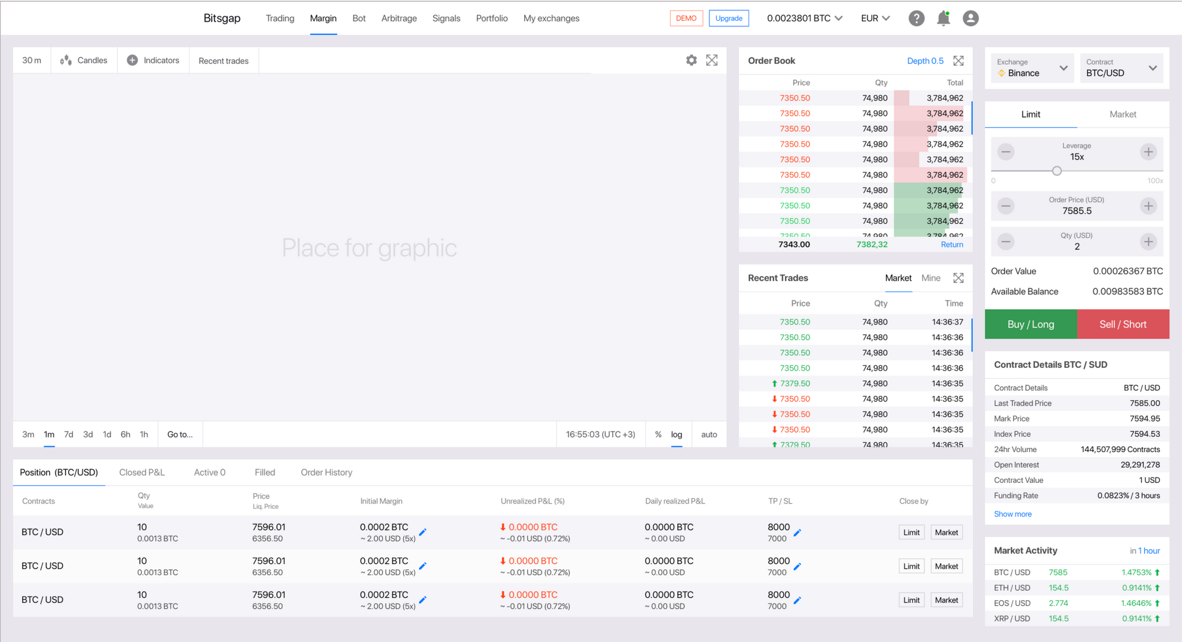
Task: Expand the Recent Trades panel
Action: pyautogui.click(x=959, y=278)
